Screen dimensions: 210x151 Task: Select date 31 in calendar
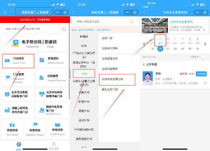tap(197, 48)
